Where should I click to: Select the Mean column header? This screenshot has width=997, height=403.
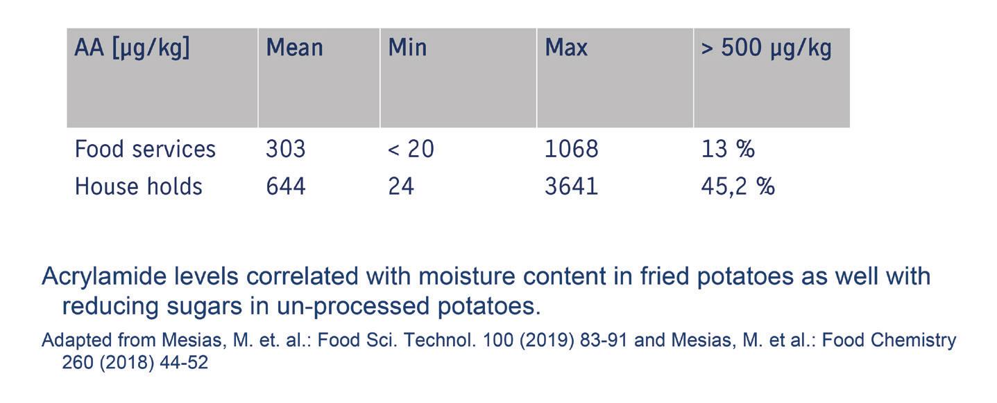[x=294, y=48]
